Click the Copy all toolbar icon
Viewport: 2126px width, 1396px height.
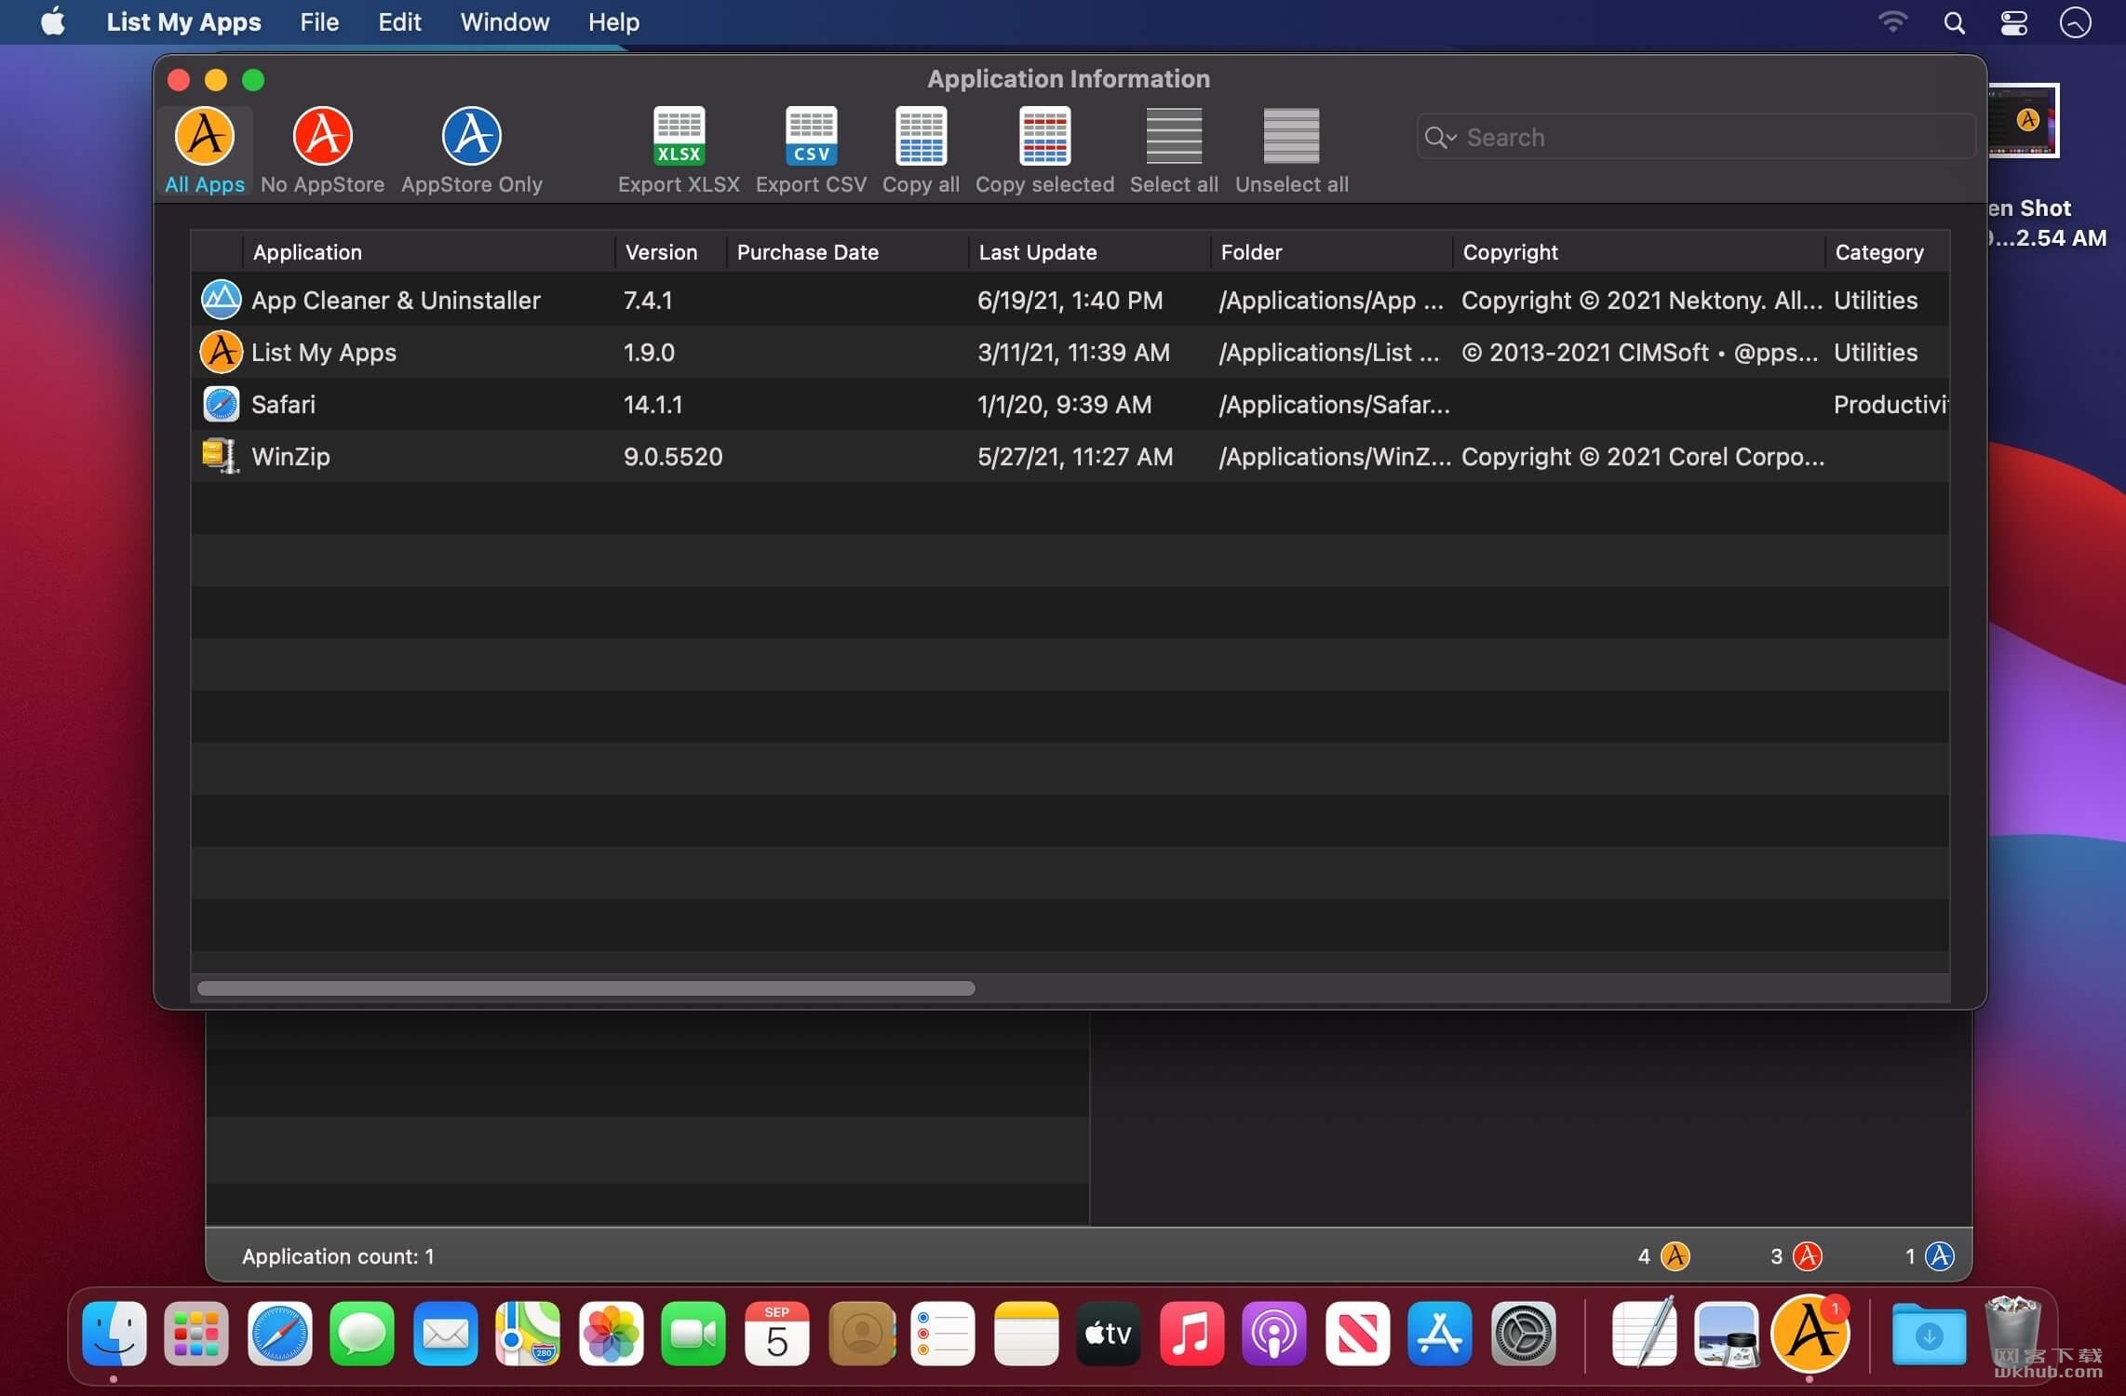(921, 136)
